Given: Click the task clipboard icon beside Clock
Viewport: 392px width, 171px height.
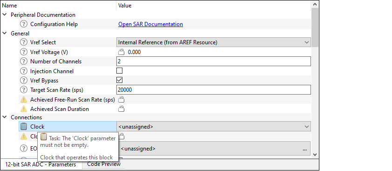Looking at the screenshot, I should click(23, 126).
